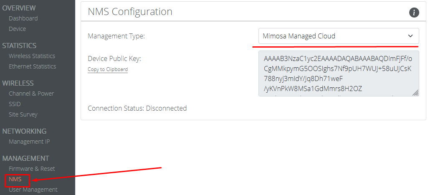Click Copy to Clipboard link
The image size is (428, 195).
click(x=108, y=69)
